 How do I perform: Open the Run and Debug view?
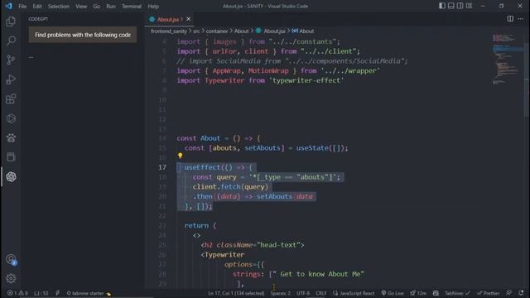tap(11, 79)
